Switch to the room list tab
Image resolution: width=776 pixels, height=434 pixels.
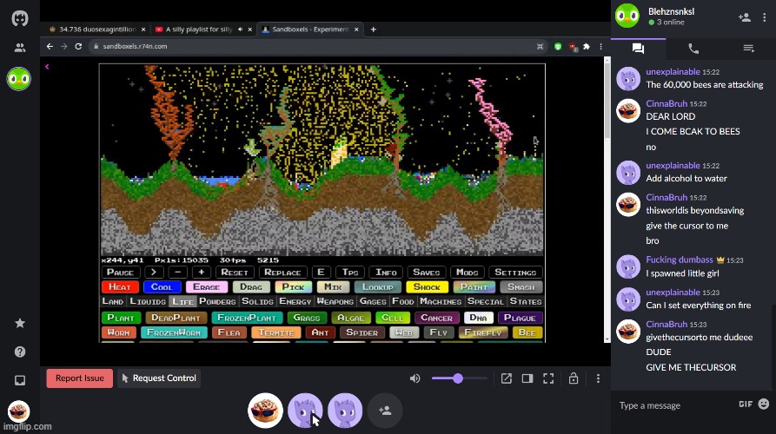tap(749, 49)
